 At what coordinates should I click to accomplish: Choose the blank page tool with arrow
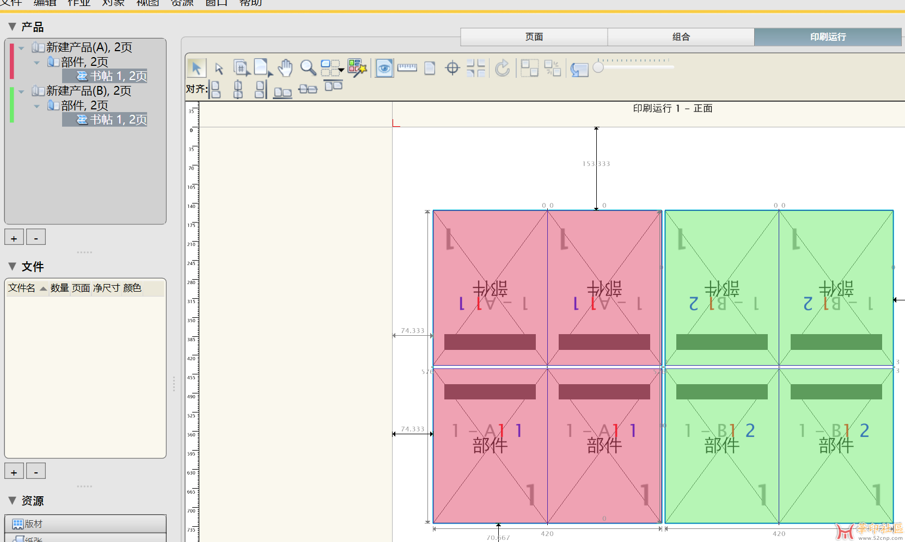tap(263, 68)
